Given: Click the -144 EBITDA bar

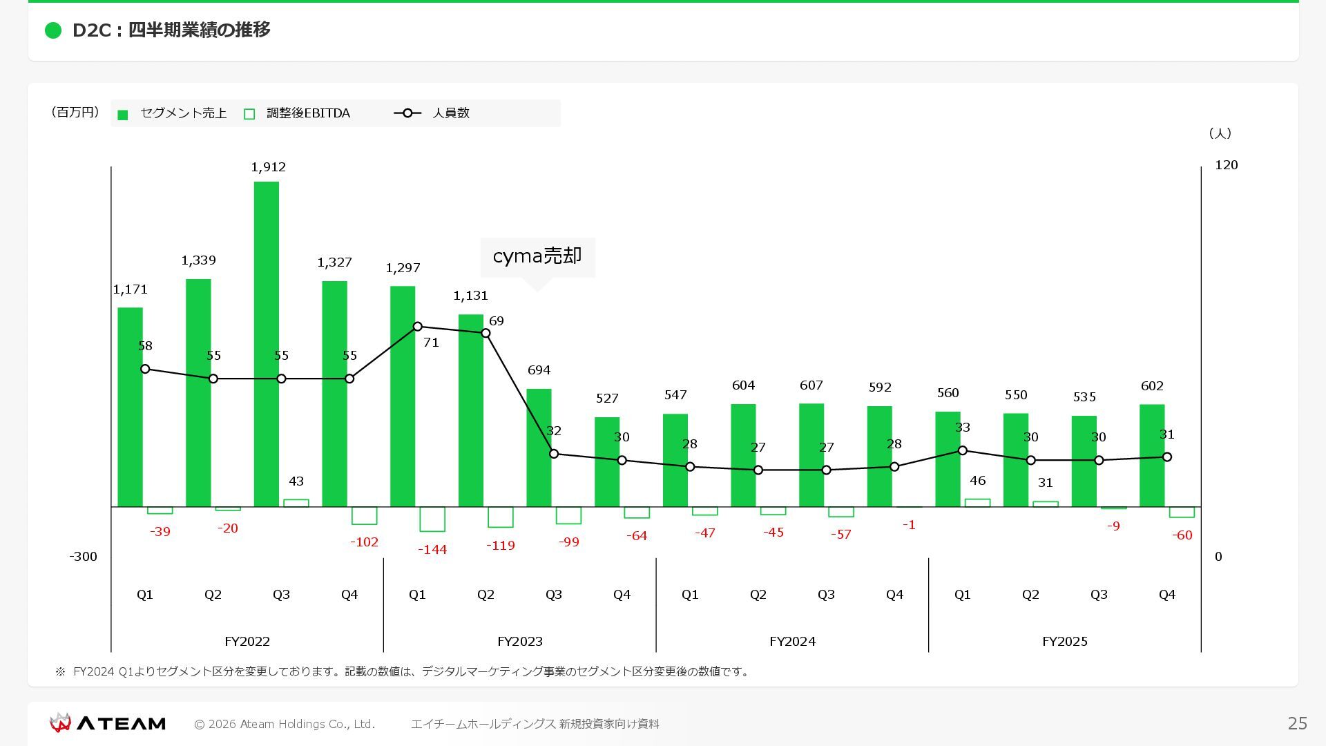Looking at the screenshot, I should [432, 519].
